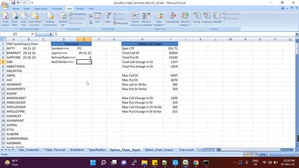Import data From Web

[x=14, y=19]
